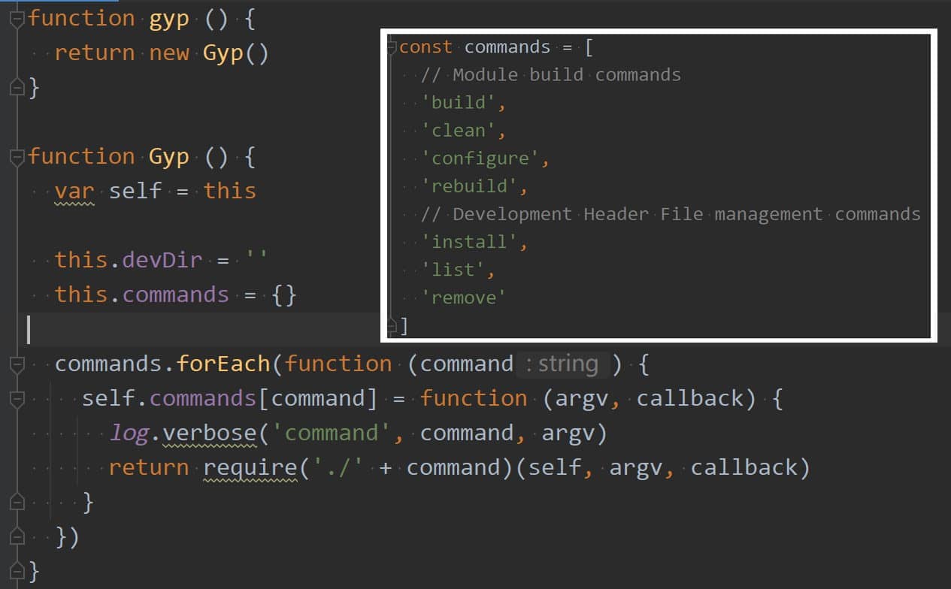Click 'Gyp()' after 'return new'
This screenshot has width=951, height=589.
pyautogui.click(x=235, y=53)
